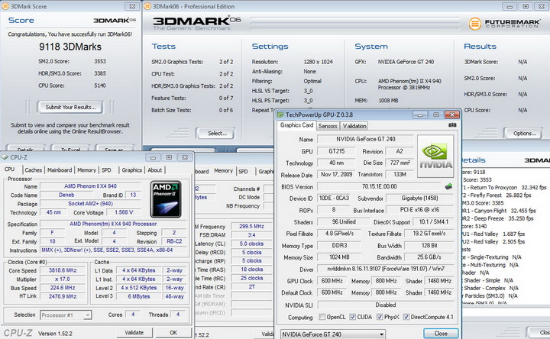Click the CPU-Z title bar app icon
The width and height of the screenshot is (550, 339).
5,157
